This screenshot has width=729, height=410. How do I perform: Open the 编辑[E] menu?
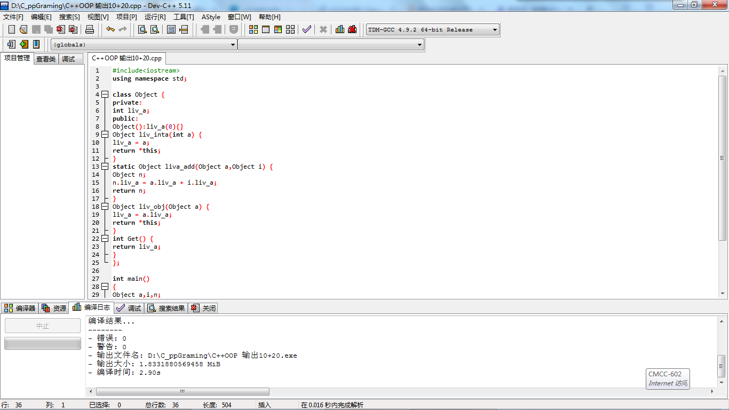41,17
